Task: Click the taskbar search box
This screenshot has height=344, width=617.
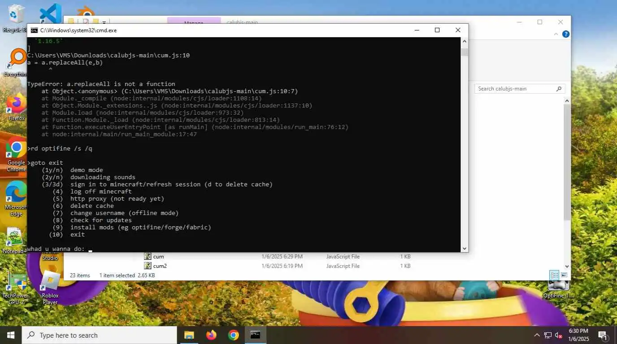Action: tap(100, 335)
